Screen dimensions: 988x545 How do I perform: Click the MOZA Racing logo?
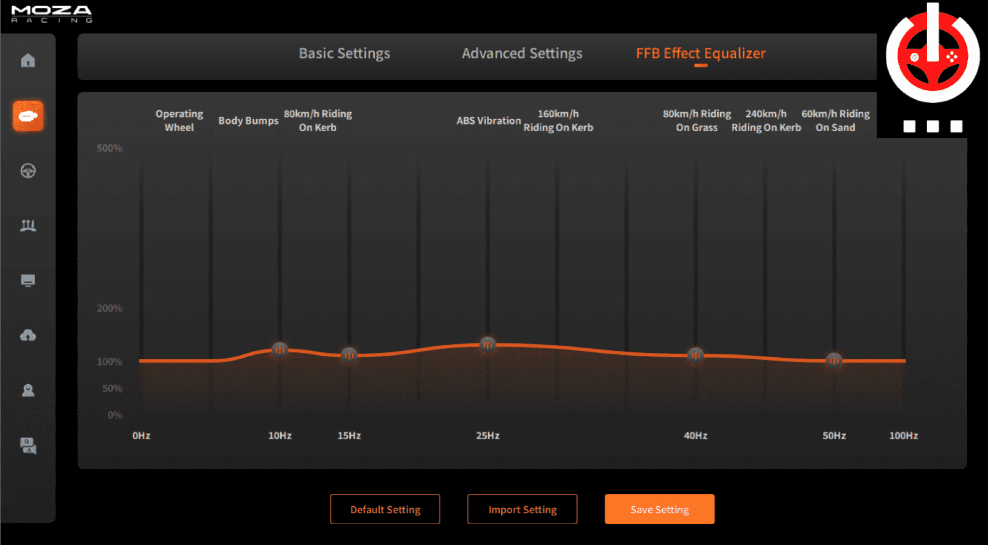(52, 14)
